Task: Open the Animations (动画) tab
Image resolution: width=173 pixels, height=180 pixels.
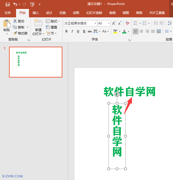Action: [x=76, y=13]
